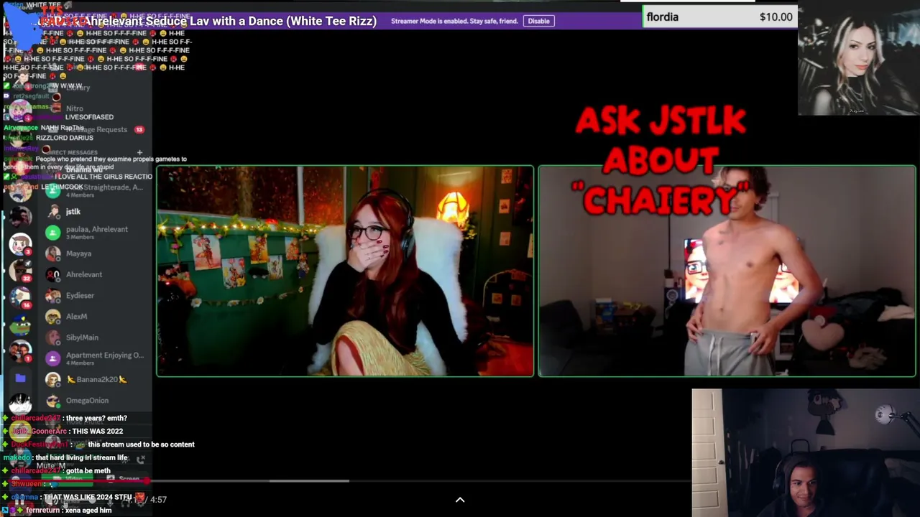The height and width of the screenshot is (517, 920).
Task: Disable Streamer Mode in the purple banner
Action: 538,21
